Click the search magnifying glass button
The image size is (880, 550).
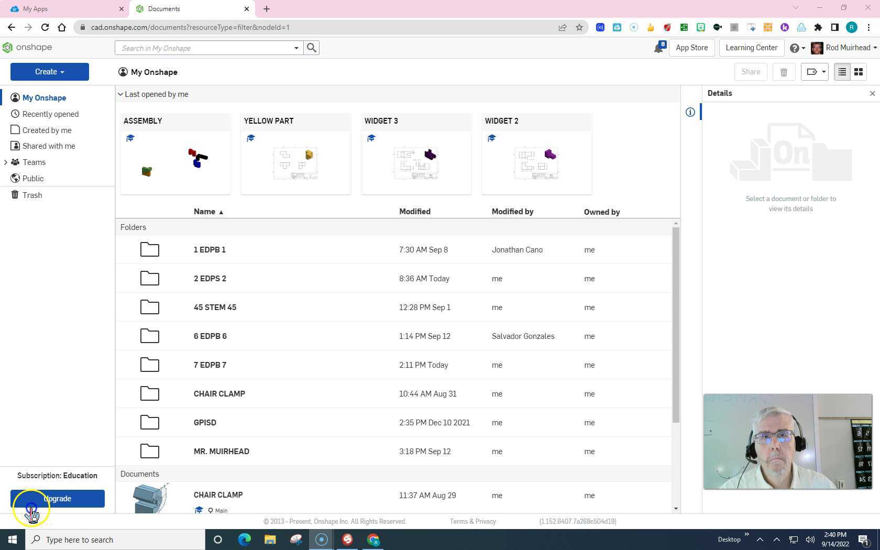[x=312, y=48]
